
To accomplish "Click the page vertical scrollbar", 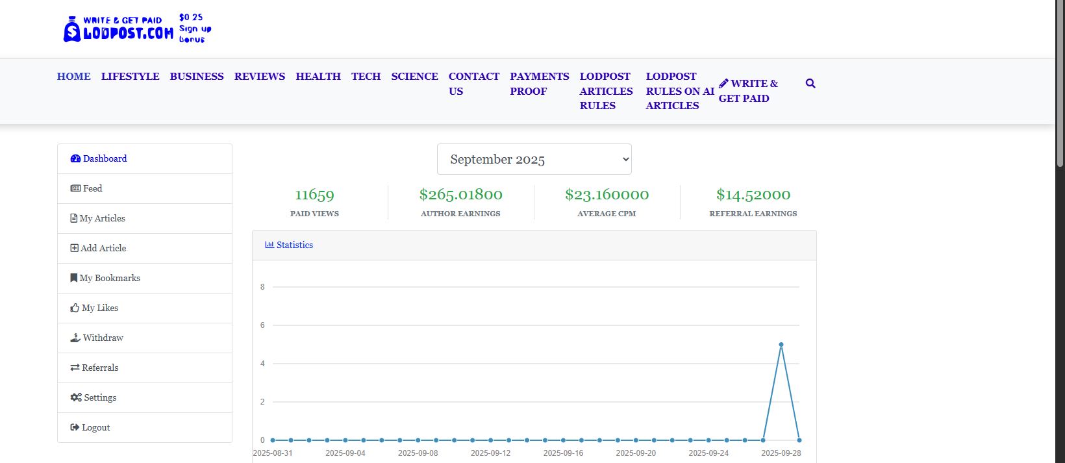I will tap(1060, 84).
